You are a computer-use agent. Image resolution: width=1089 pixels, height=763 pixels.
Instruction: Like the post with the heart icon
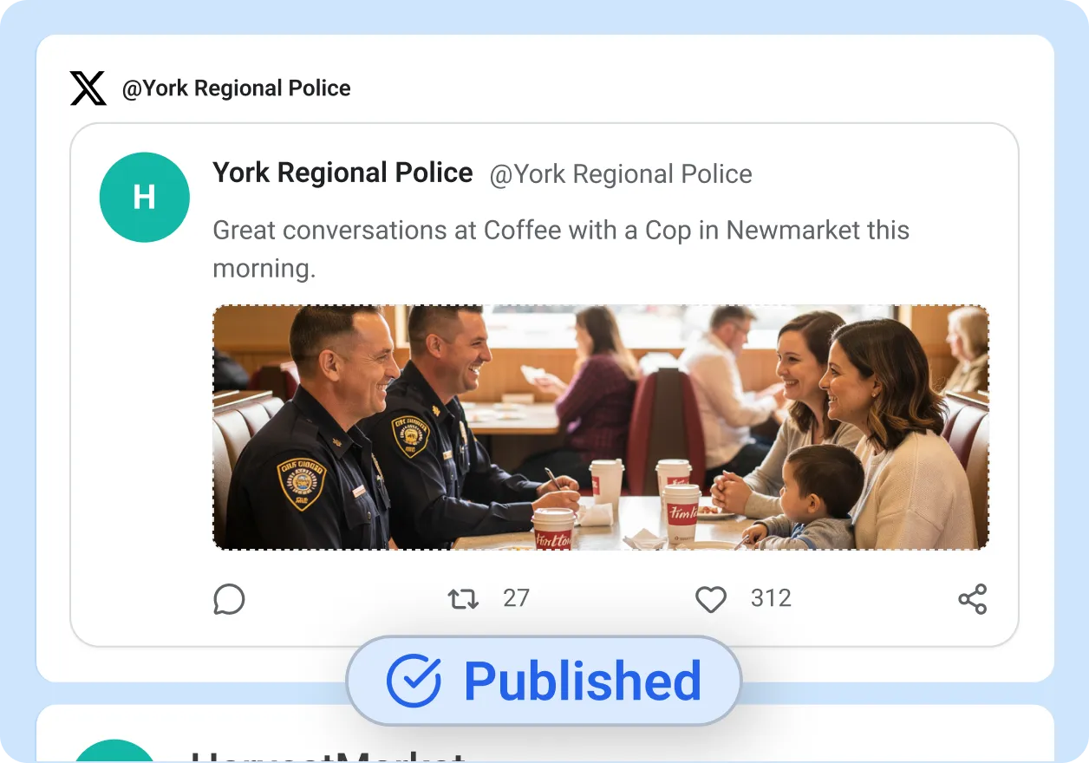tap(711, 599)
